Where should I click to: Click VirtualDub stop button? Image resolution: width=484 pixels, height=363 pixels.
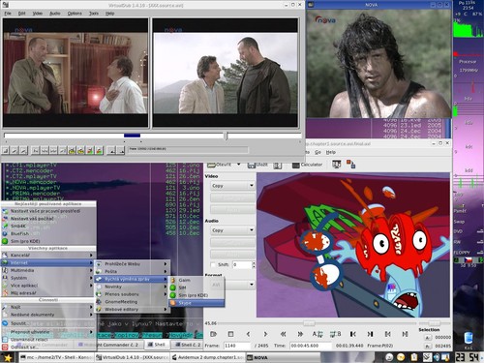6,150
